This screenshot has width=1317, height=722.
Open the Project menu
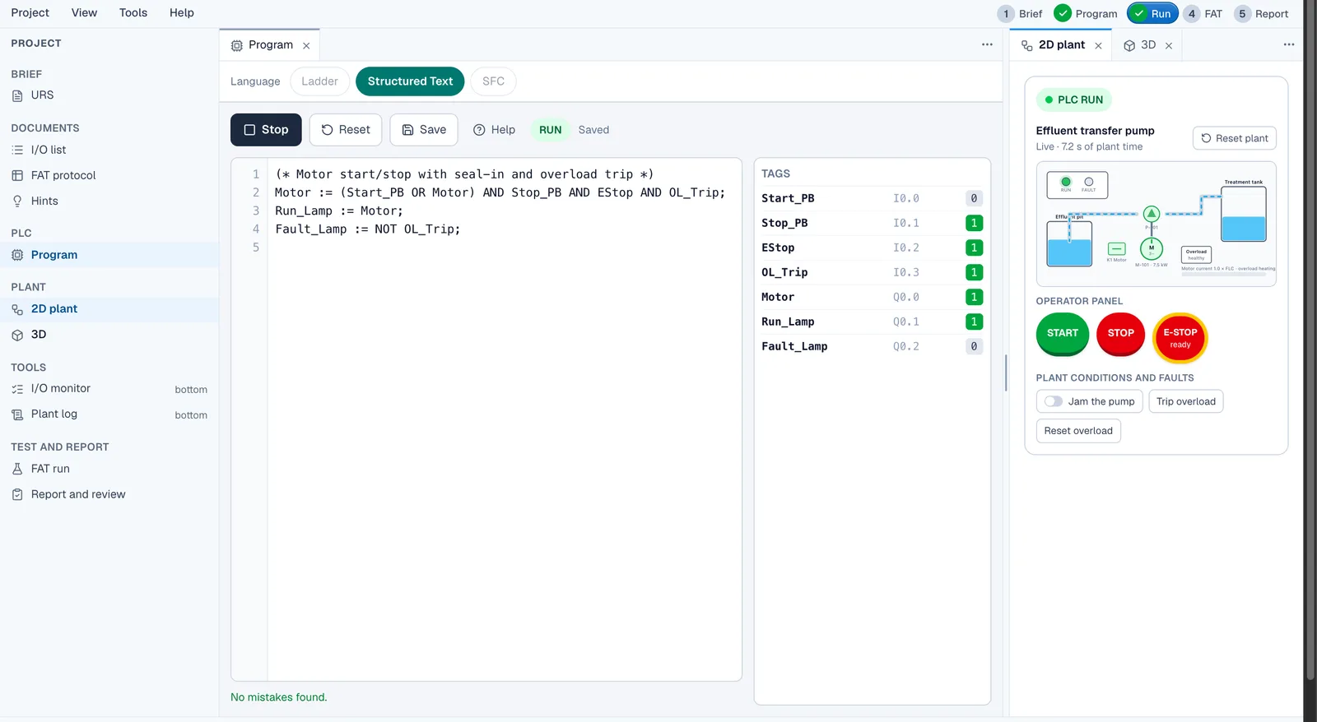30,13
